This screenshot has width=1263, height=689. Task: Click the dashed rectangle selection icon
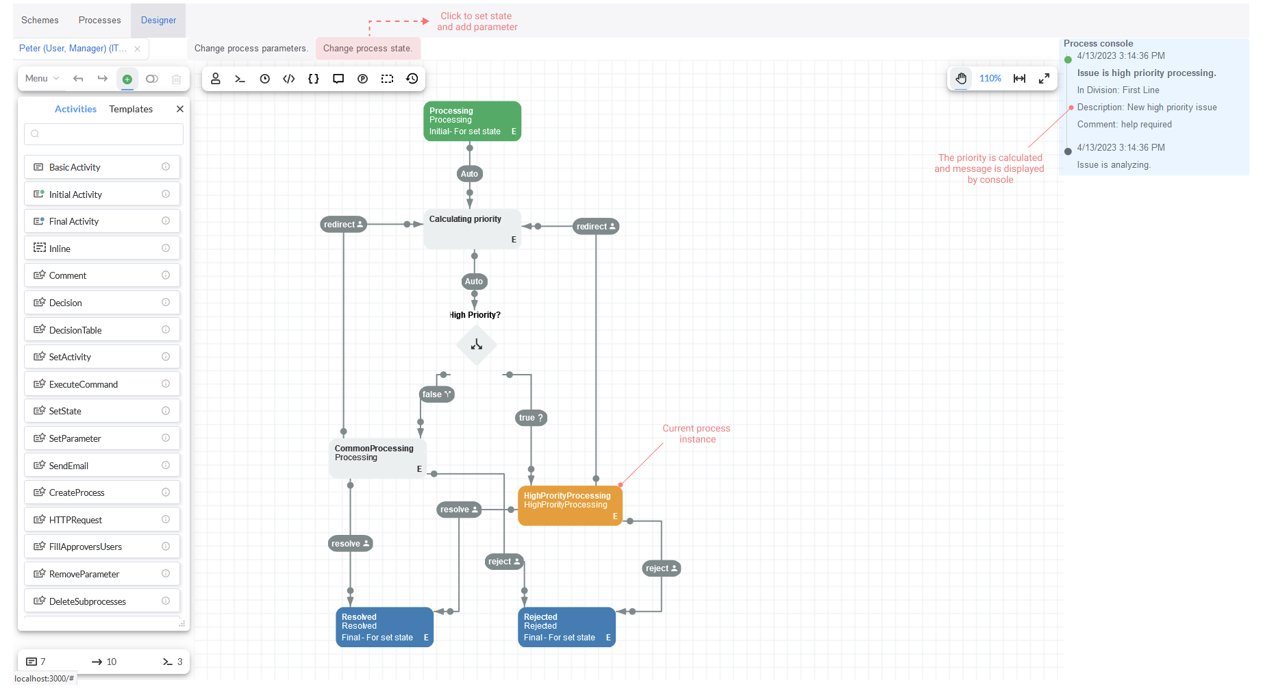point(388,79)
